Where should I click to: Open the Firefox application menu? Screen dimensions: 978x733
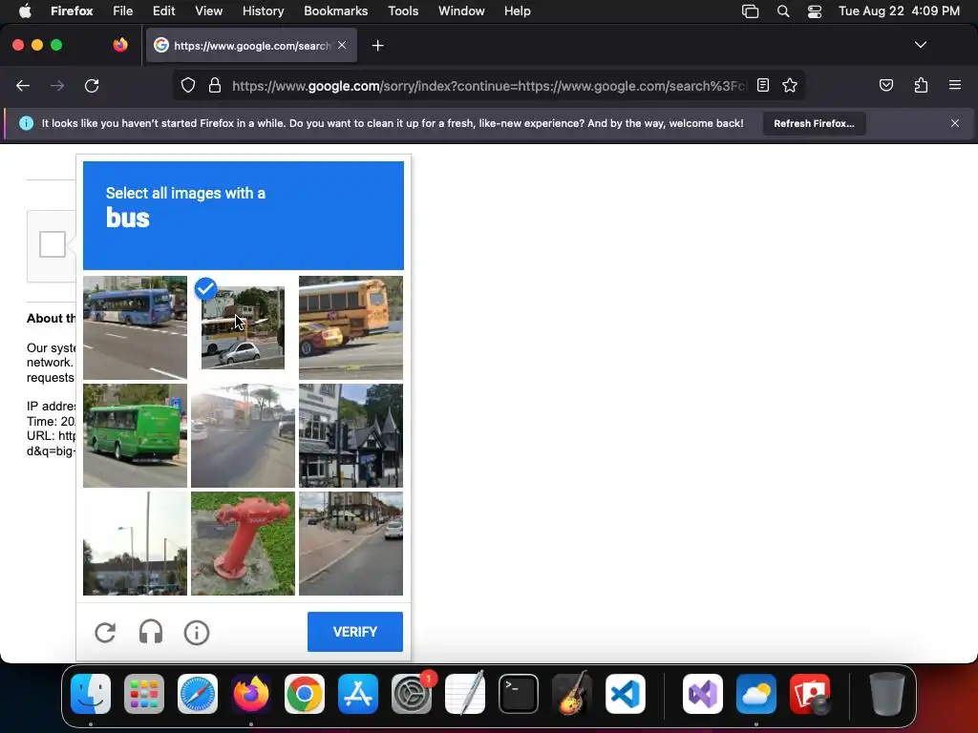coord(954,85)
